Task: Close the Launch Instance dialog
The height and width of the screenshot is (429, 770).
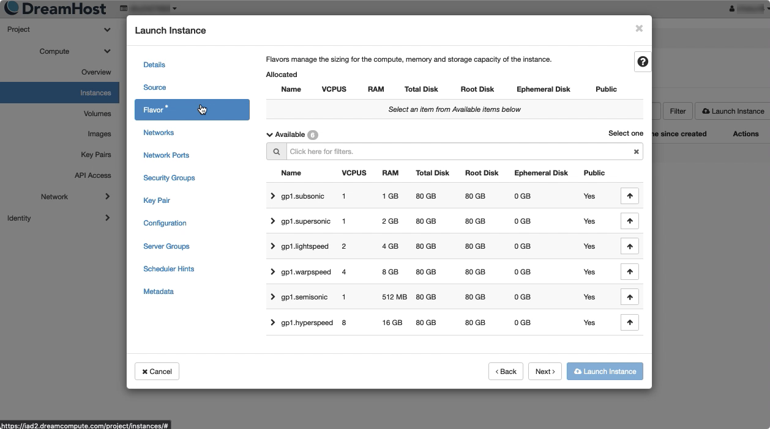Action: click(639, 29)
